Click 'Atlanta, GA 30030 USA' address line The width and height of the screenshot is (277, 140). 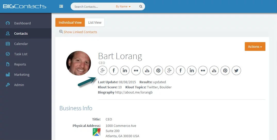[122, 136]
